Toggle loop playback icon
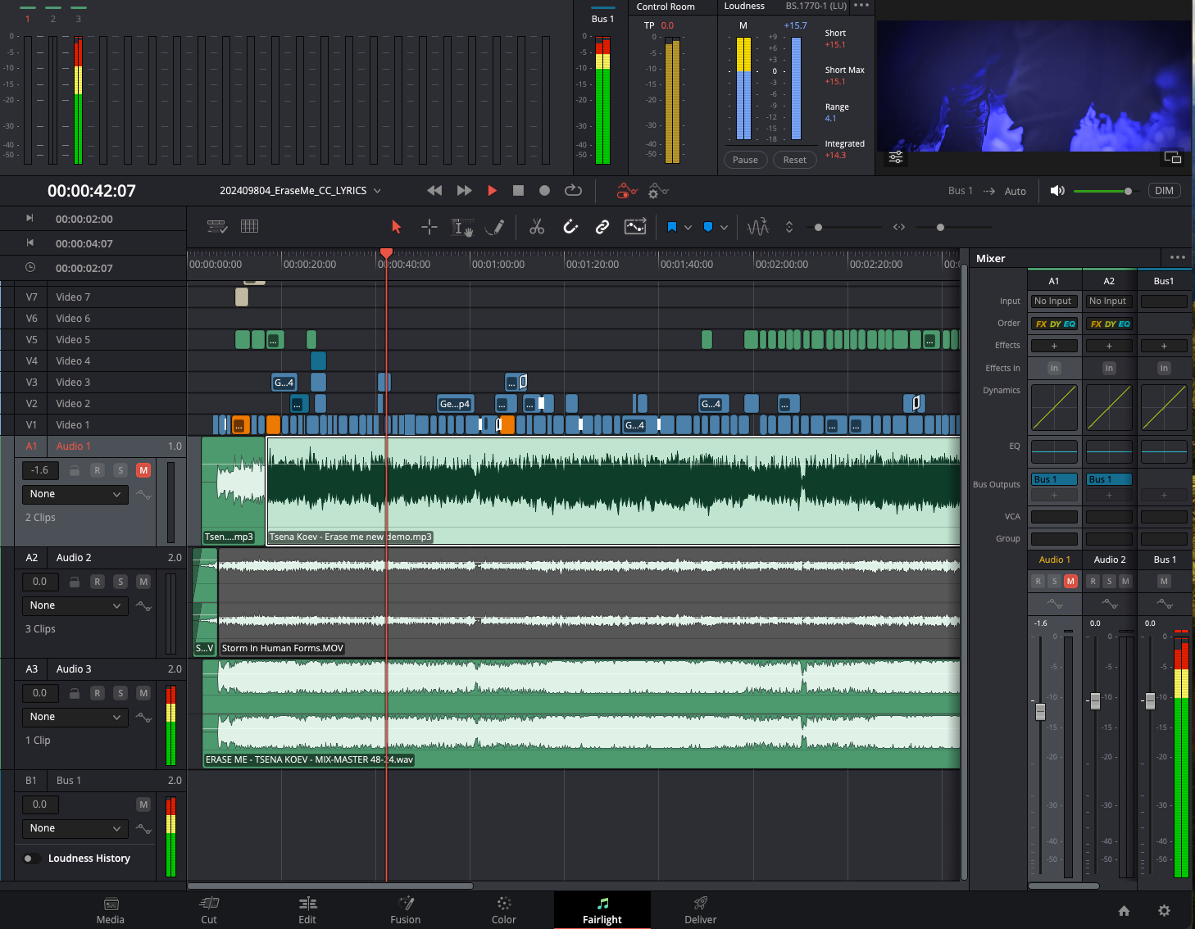 pyautogui.click(x=573, y=191)
